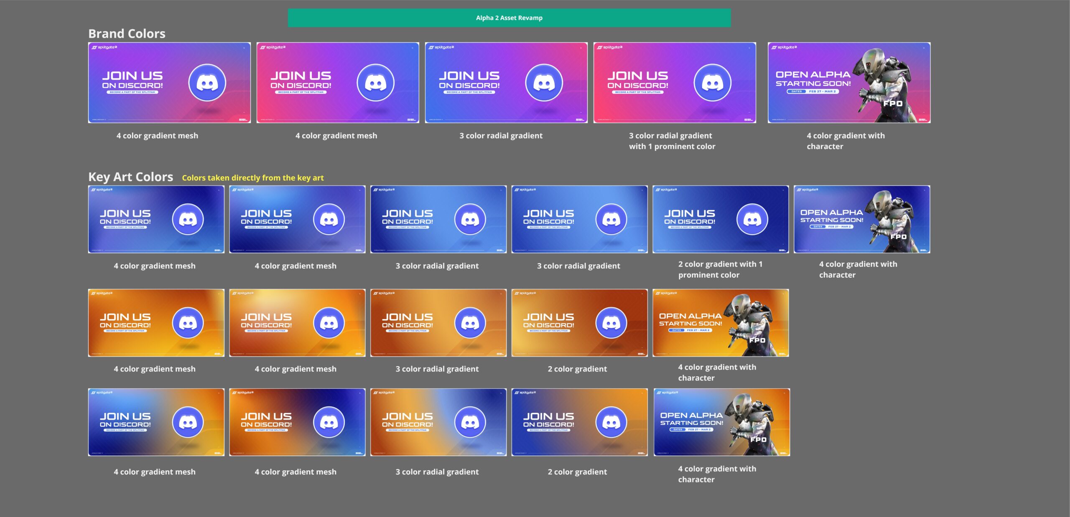Select the all-blue Open Alpha character banner
This screenshot has width=1070, height=517.
tap(861, 219)
